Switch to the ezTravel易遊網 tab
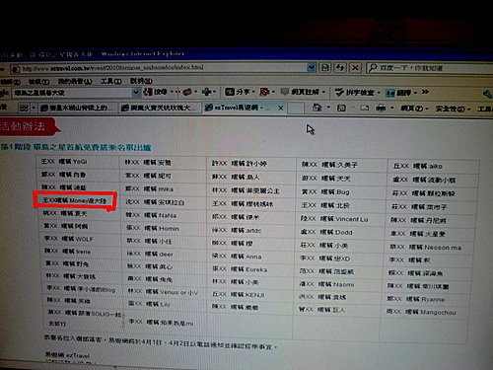Viewport: 493px width, 370px height. point(240,108)
